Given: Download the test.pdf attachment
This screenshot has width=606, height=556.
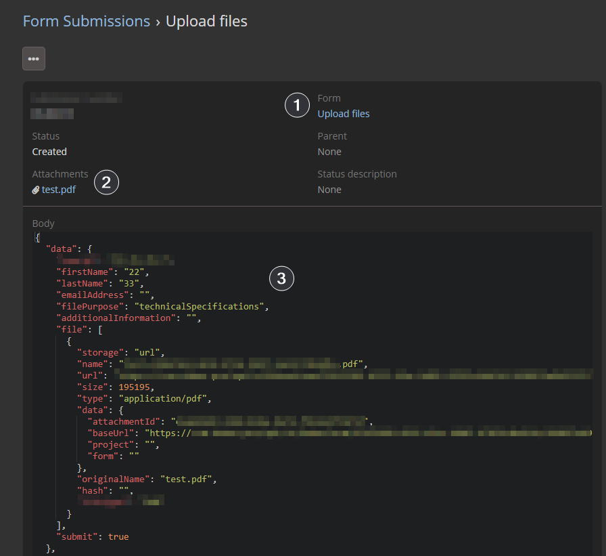Looking at the screenshot, I should 59,190.
